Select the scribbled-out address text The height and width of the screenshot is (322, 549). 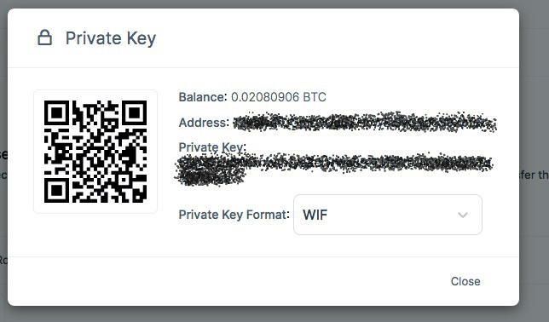click(365, 122)
